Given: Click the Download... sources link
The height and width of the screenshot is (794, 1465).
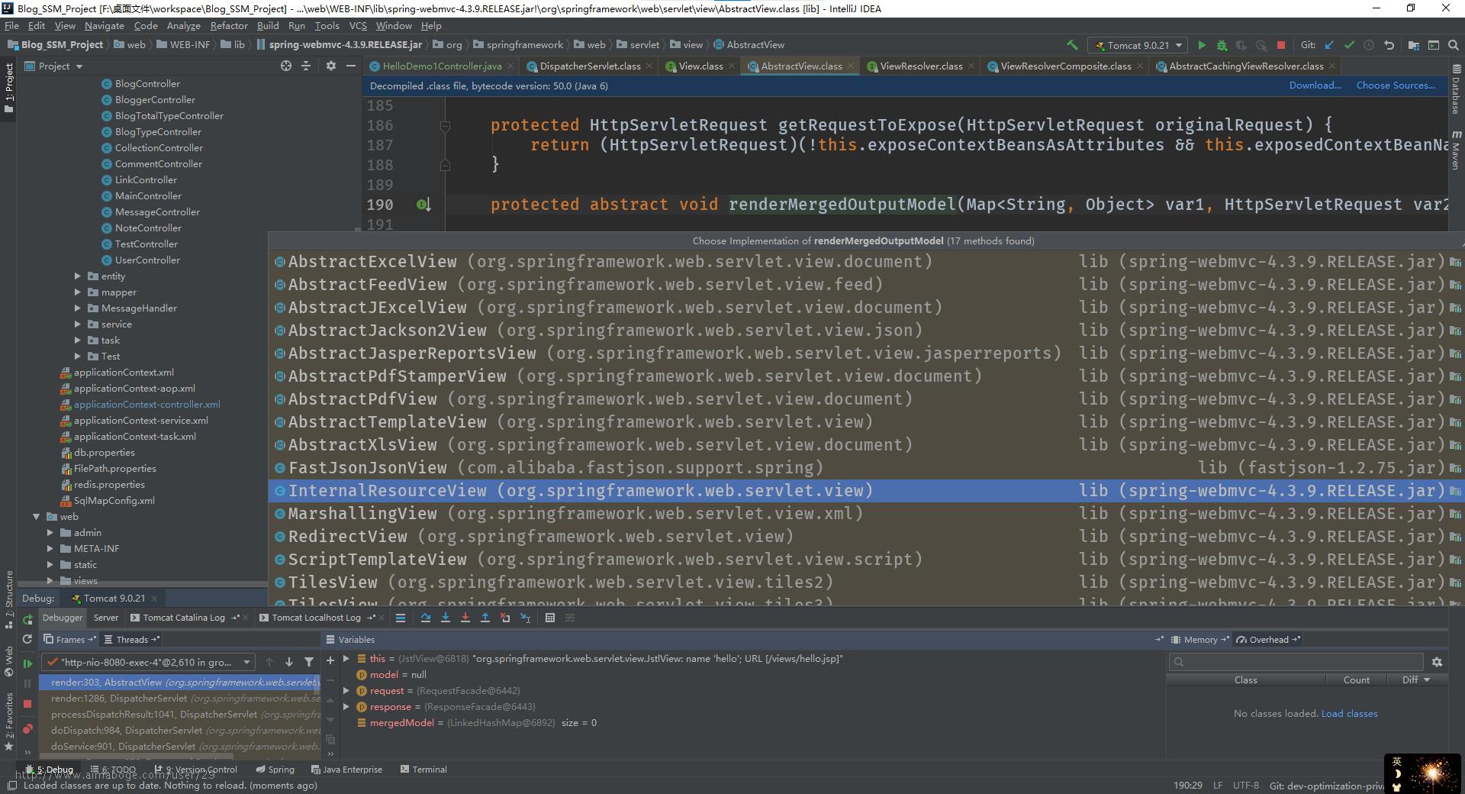Looking at the screenshot, I should (1315, 86).
